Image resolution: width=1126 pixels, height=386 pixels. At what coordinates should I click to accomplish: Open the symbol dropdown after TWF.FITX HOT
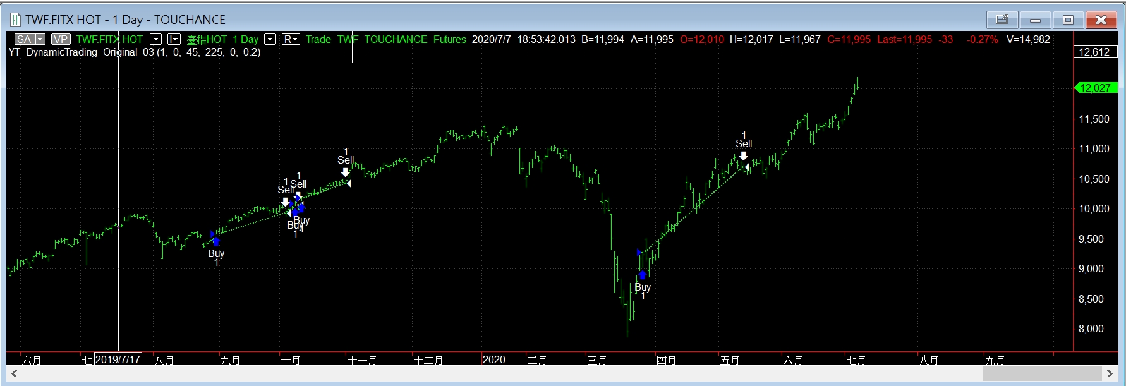point(156,39)
